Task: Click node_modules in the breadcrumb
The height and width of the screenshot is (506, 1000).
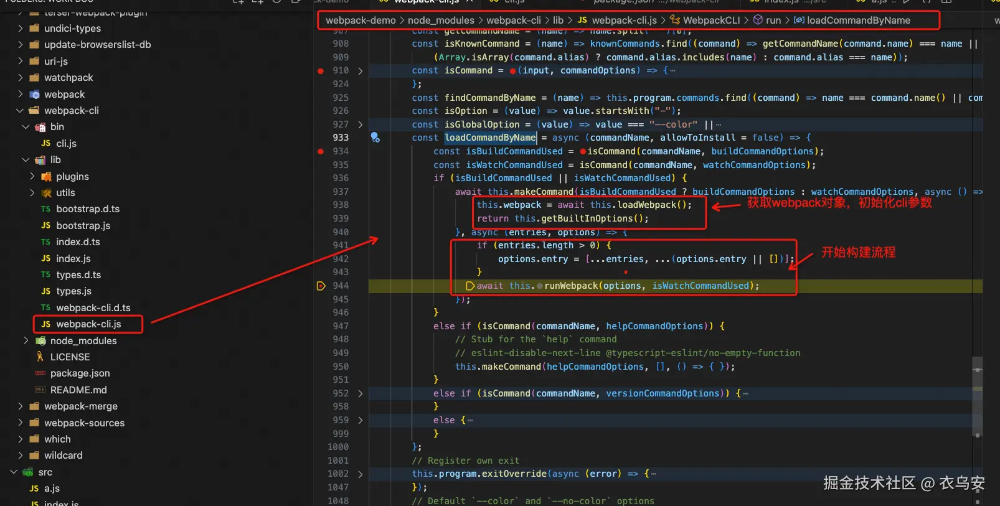Action: pyautogui.click(x=441, y=21)
